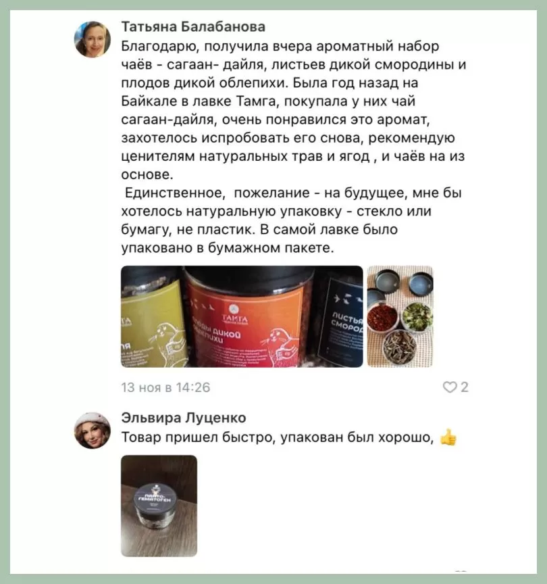Click the bird silhouettes on the blue jar
Image resolution: width=547 pixels, height=584 pixels.
coord(348,299)
